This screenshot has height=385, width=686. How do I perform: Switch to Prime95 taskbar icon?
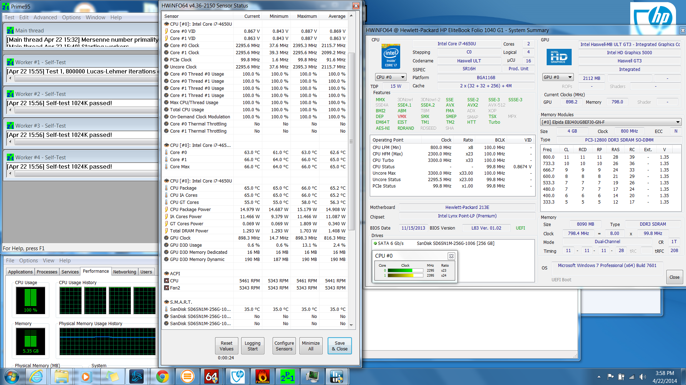pos(287,376)
